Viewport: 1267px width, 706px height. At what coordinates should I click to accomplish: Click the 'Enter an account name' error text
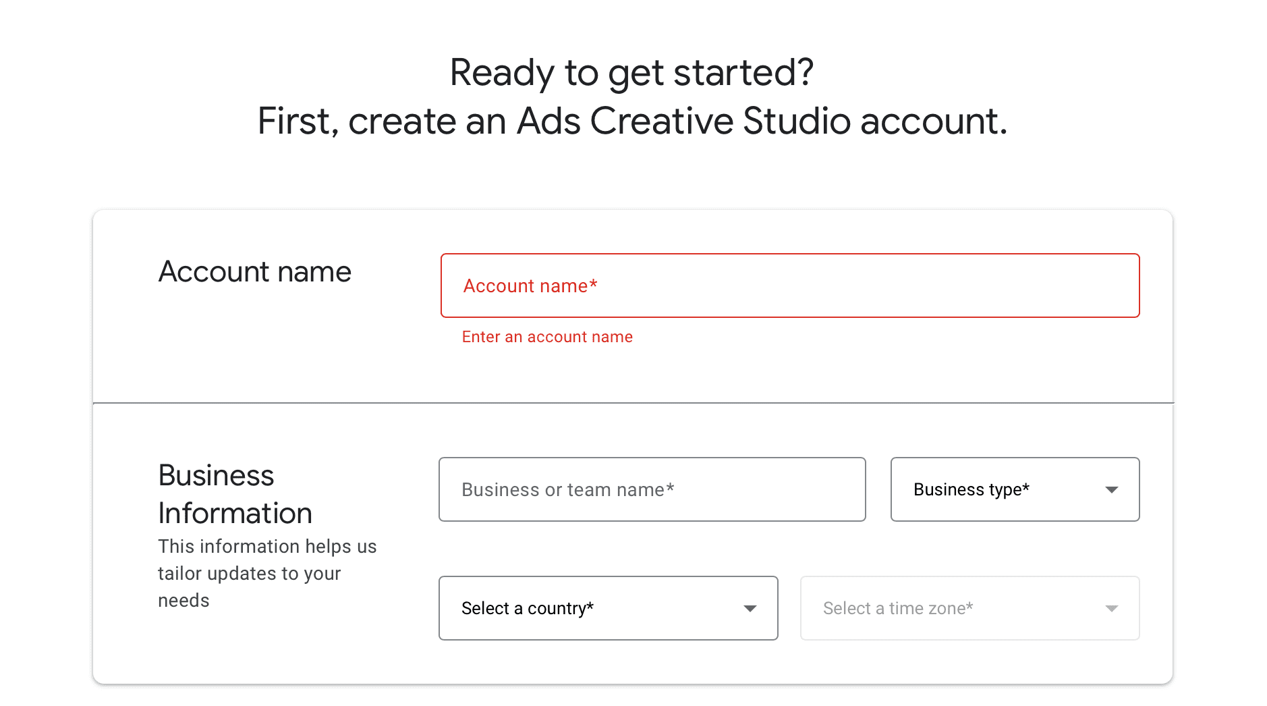point(547,337)
